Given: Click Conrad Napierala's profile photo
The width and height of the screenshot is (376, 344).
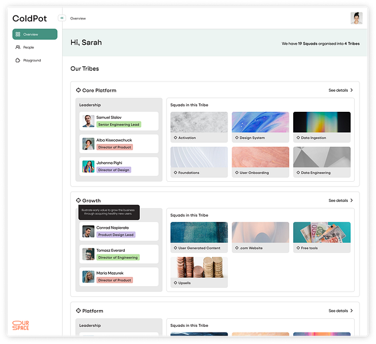Looking at the screenshot, I should pyautogui.click(x=88, y=231).
